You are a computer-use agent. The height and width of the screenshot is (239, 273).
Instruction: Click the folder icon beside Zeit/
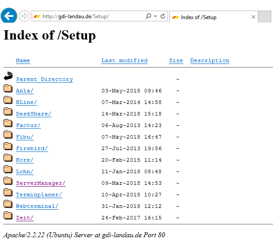(x=8, y=215)
